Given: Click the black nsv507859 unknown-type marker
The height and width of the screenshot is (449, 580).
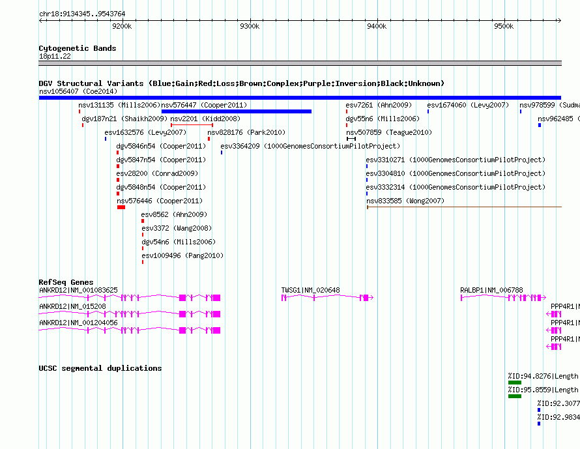Looking at the screenshot, I should (x=351, y=139).
